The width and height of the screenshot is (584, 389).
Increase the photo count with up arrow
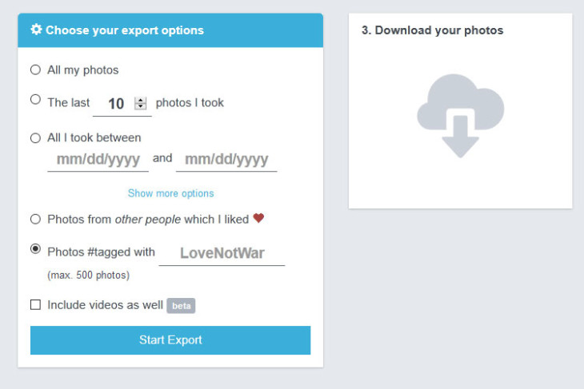[x=141, y=101]
